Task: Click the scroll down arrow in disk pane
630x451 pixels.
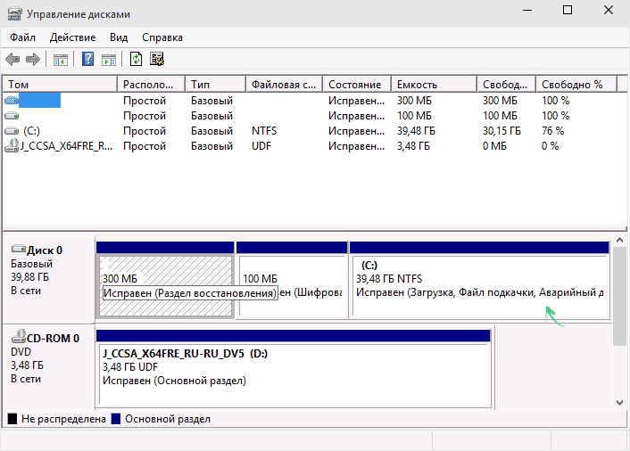Action: pyautogui.click(x=619, y=403)
